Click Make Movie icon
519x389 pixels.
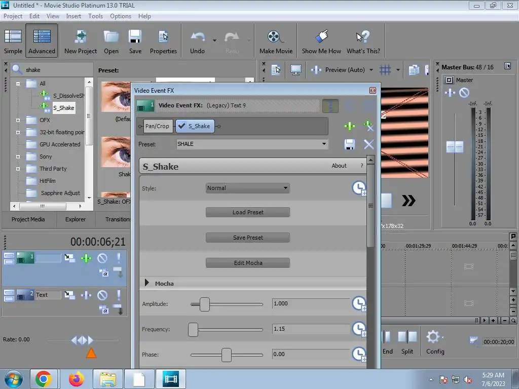click(x=276, y=41)
